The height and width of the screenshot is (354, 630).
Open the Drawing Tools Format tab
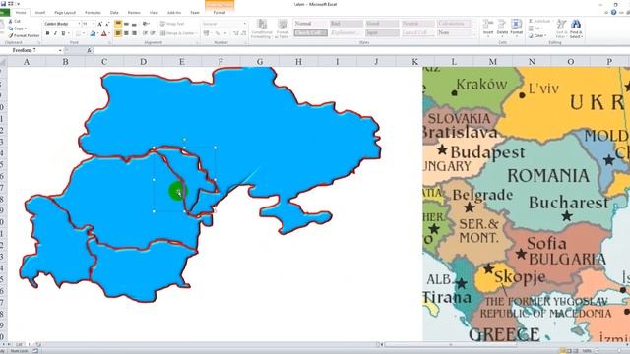pos(220,13)
